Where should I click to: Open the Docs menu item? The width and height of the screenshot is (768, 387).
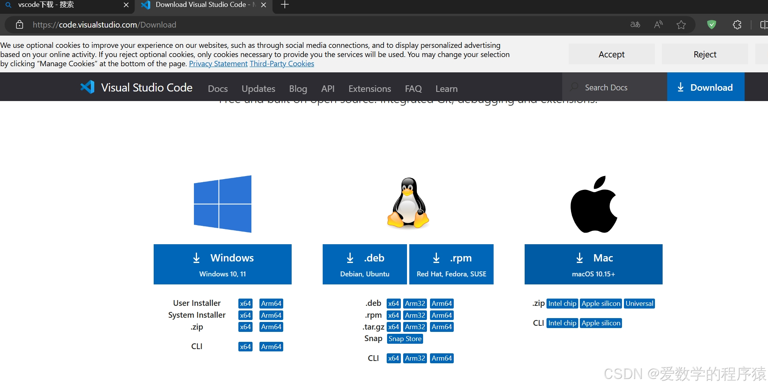pos(218,89)
